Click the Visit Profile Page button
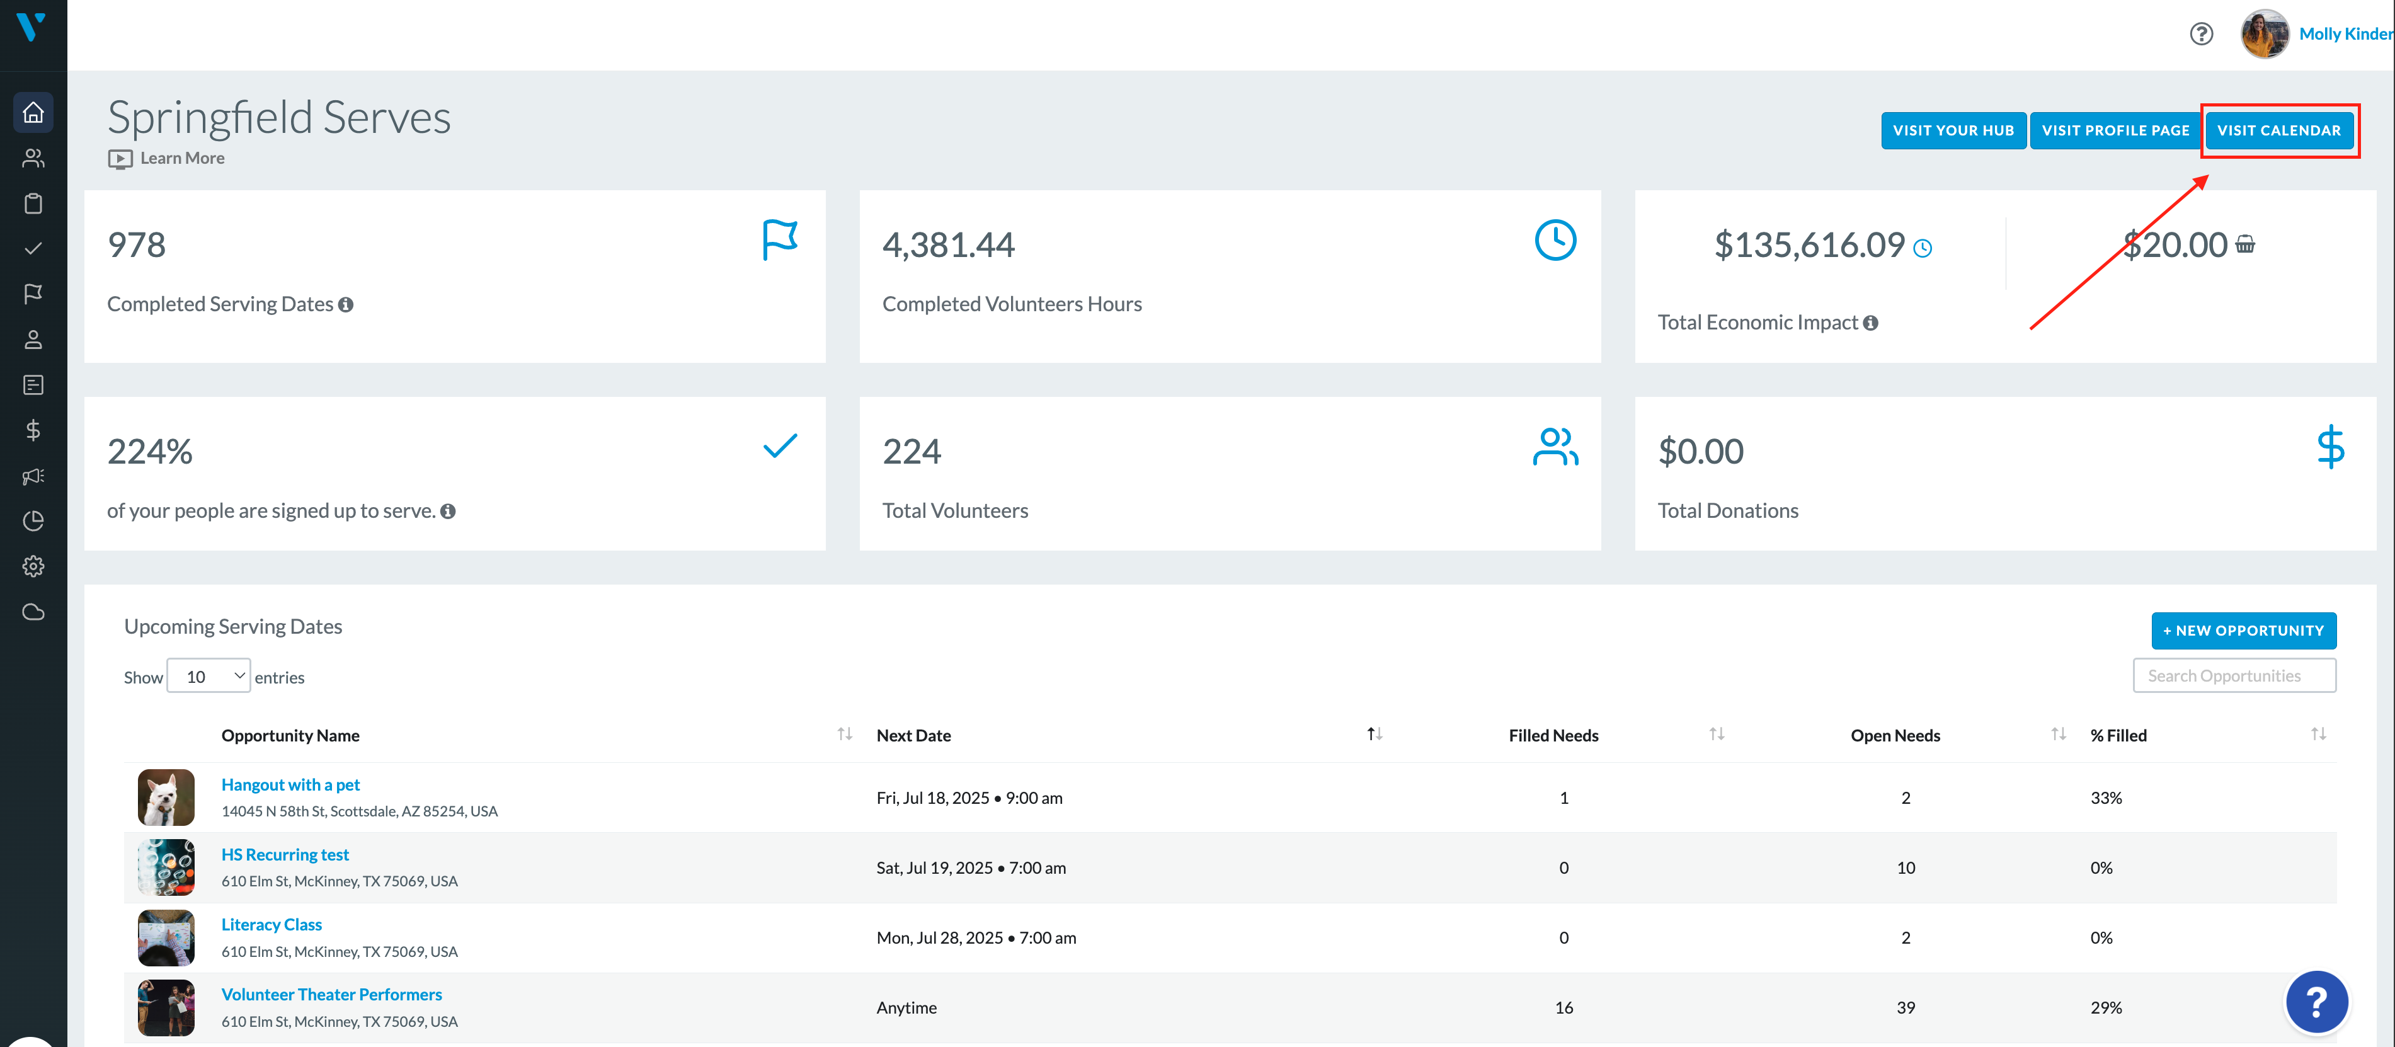Viewport: 2395px width, 1047px height. click(2115, 130)
